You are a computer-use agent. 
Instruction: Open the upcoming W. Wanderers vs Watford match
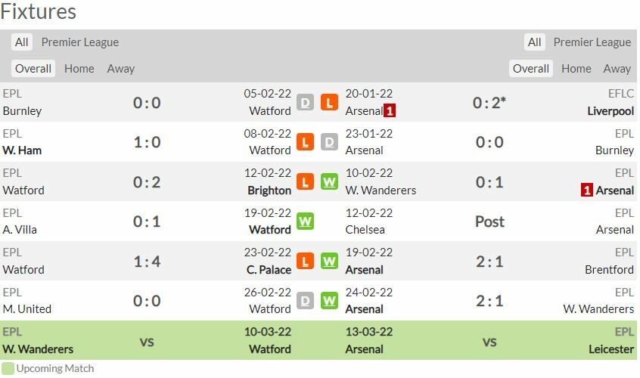(147, 341)
